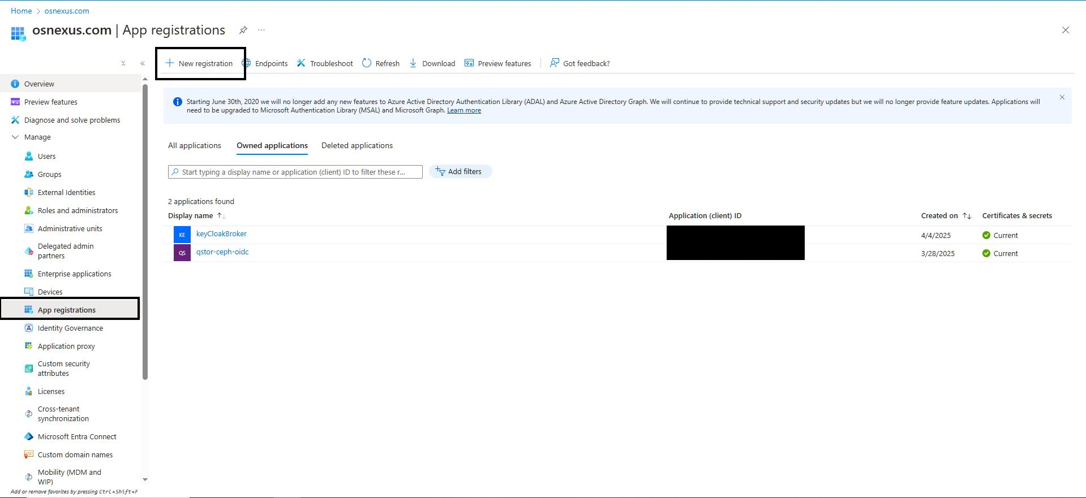Collapse the Manage section chevron
1086x498 pixels.
click(x=15, y=137)
